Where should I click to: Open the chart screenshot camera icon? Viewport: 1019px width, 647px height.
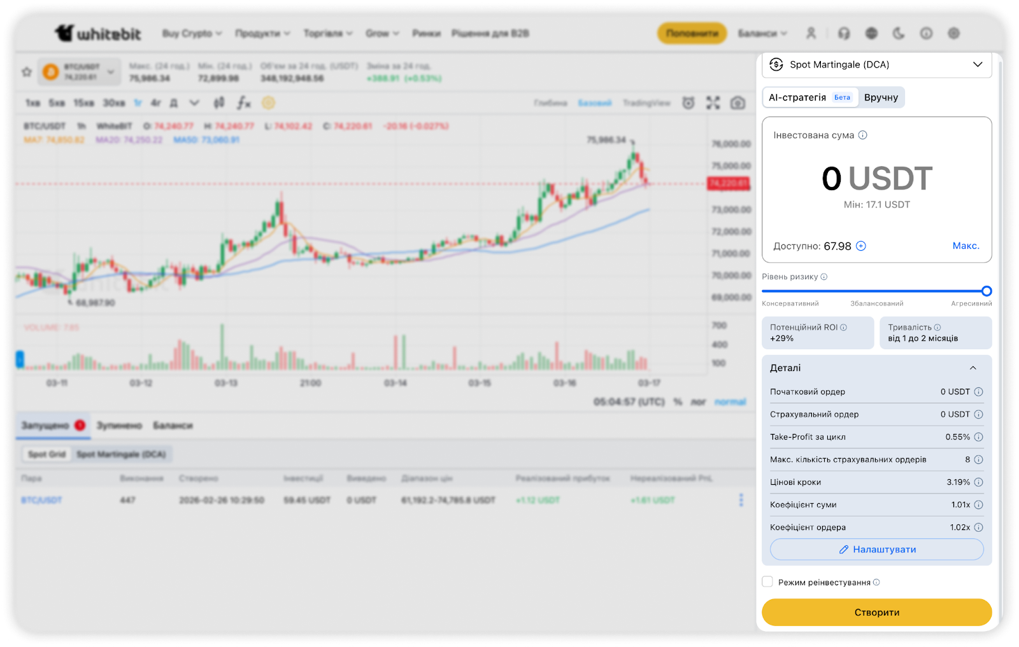[x=738, y=103]
